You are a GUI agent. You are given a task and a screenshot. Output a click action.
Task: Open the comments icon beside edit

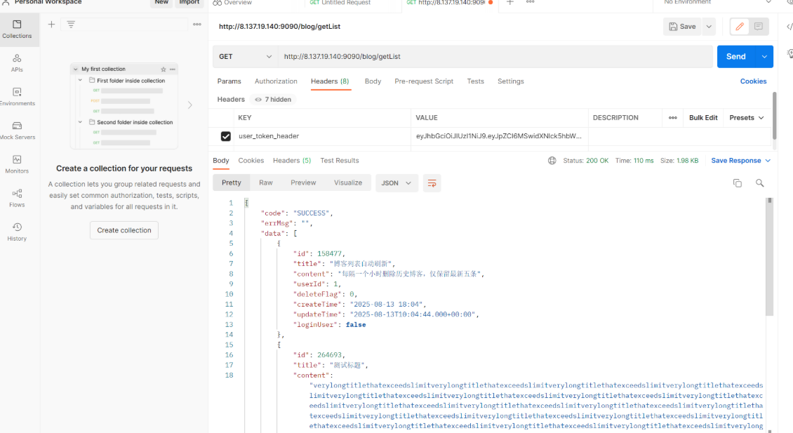pos(759,26)
